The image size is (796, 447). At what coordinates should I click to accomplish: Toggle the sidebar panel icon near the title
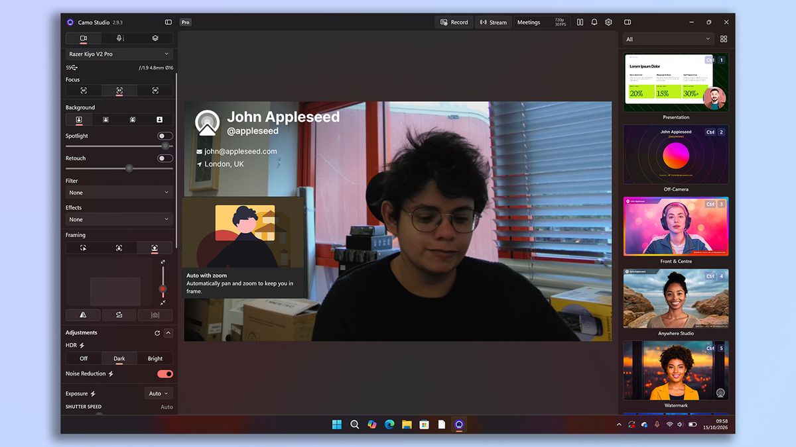(x=168, y=22)
